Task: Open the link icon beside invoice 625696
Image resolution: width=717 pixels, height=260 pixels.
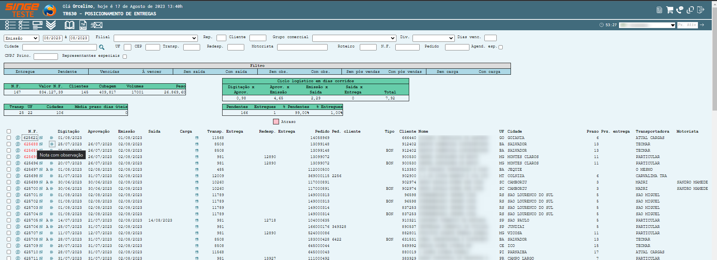Action: click(x=41, y=163)
